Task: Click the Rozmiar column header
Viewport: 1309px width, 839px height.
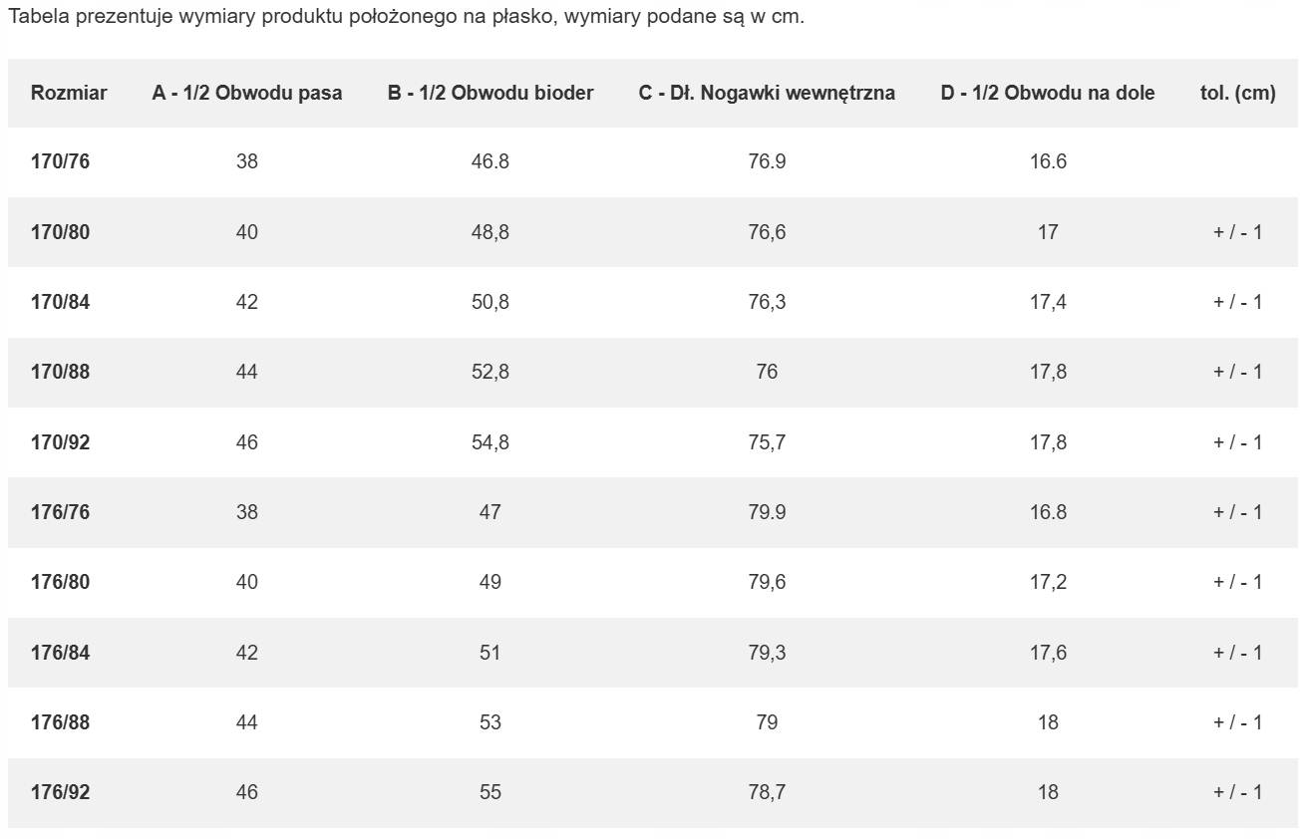Action: pos(69,93)
